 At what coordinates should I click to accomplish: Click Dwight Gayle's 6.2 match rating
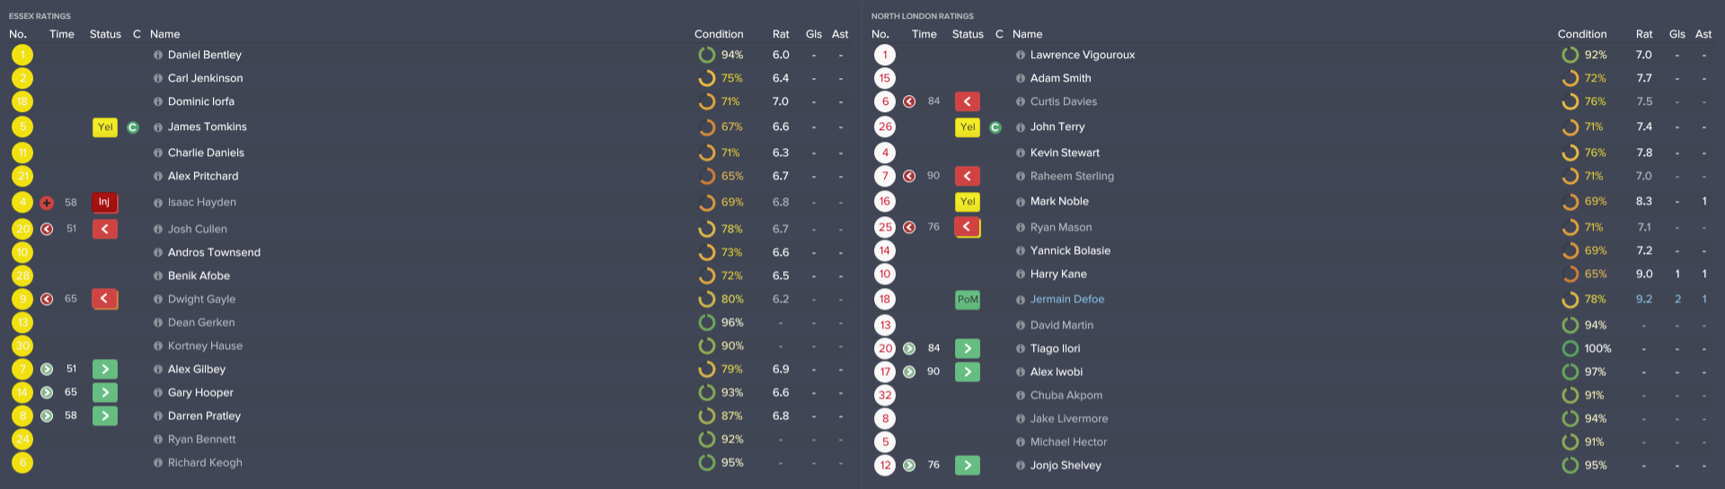(781, 299)
